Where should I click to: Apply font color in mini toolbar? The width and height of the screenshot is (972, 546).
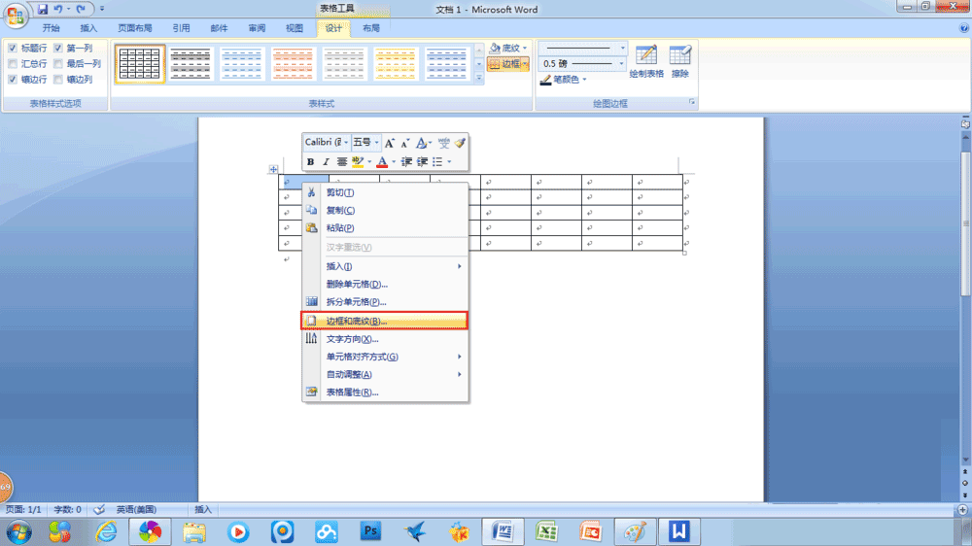click(x=382, y=161)
